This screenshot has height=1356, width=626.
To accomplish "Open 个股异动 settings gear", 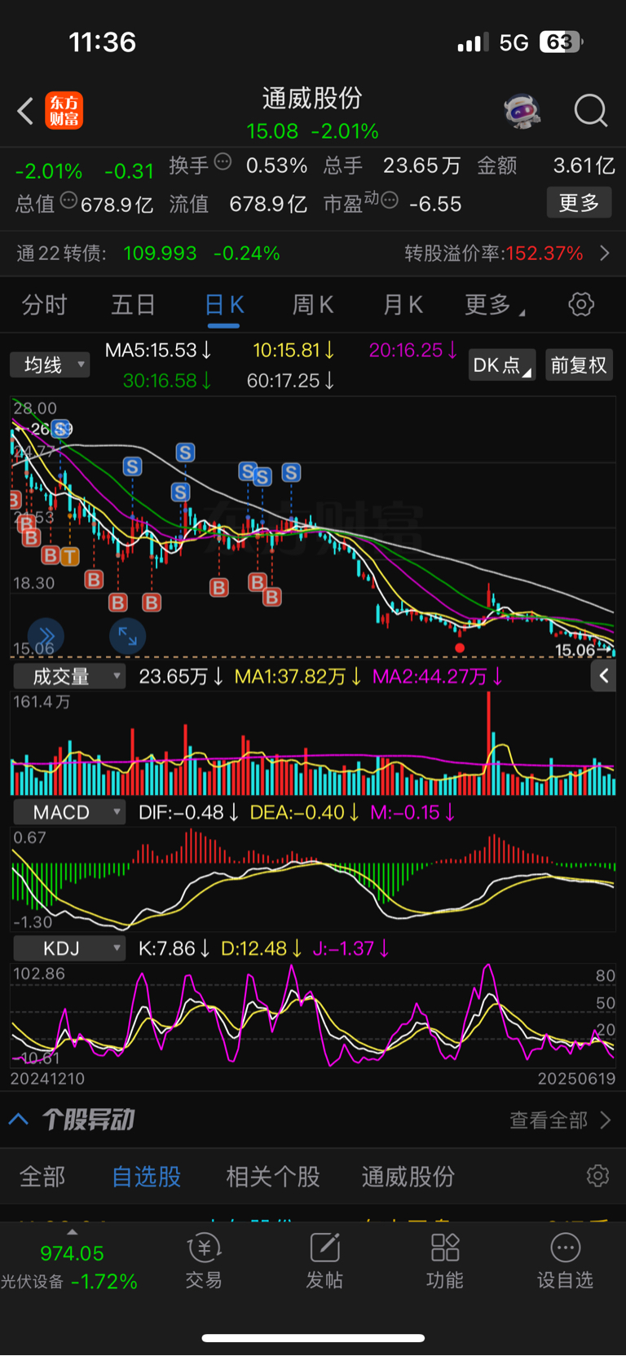I will point(597,1176).
